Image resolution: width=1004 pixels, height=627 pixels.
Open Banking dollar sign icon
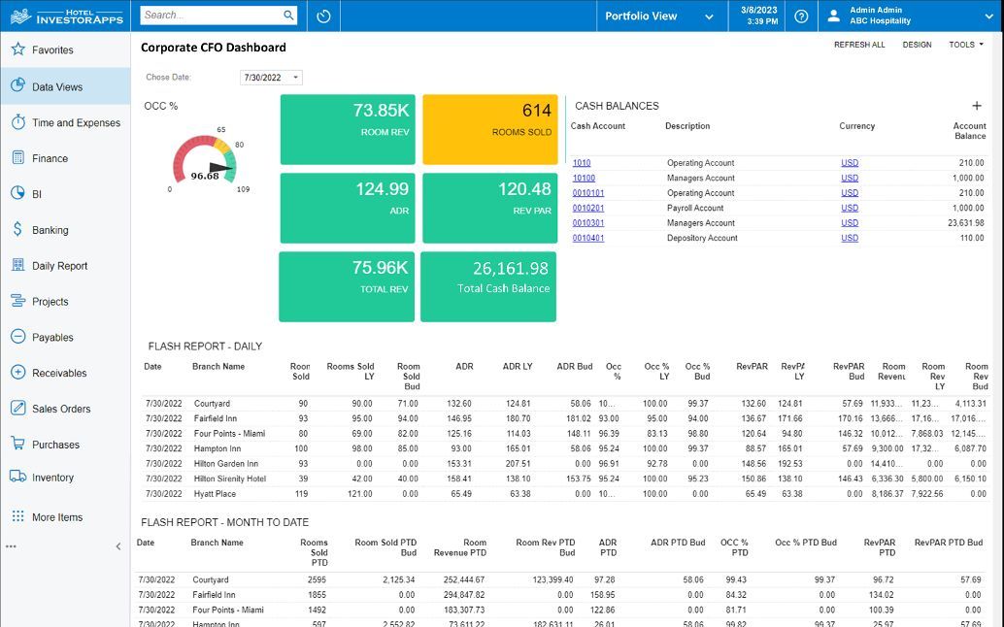[17, 230]
